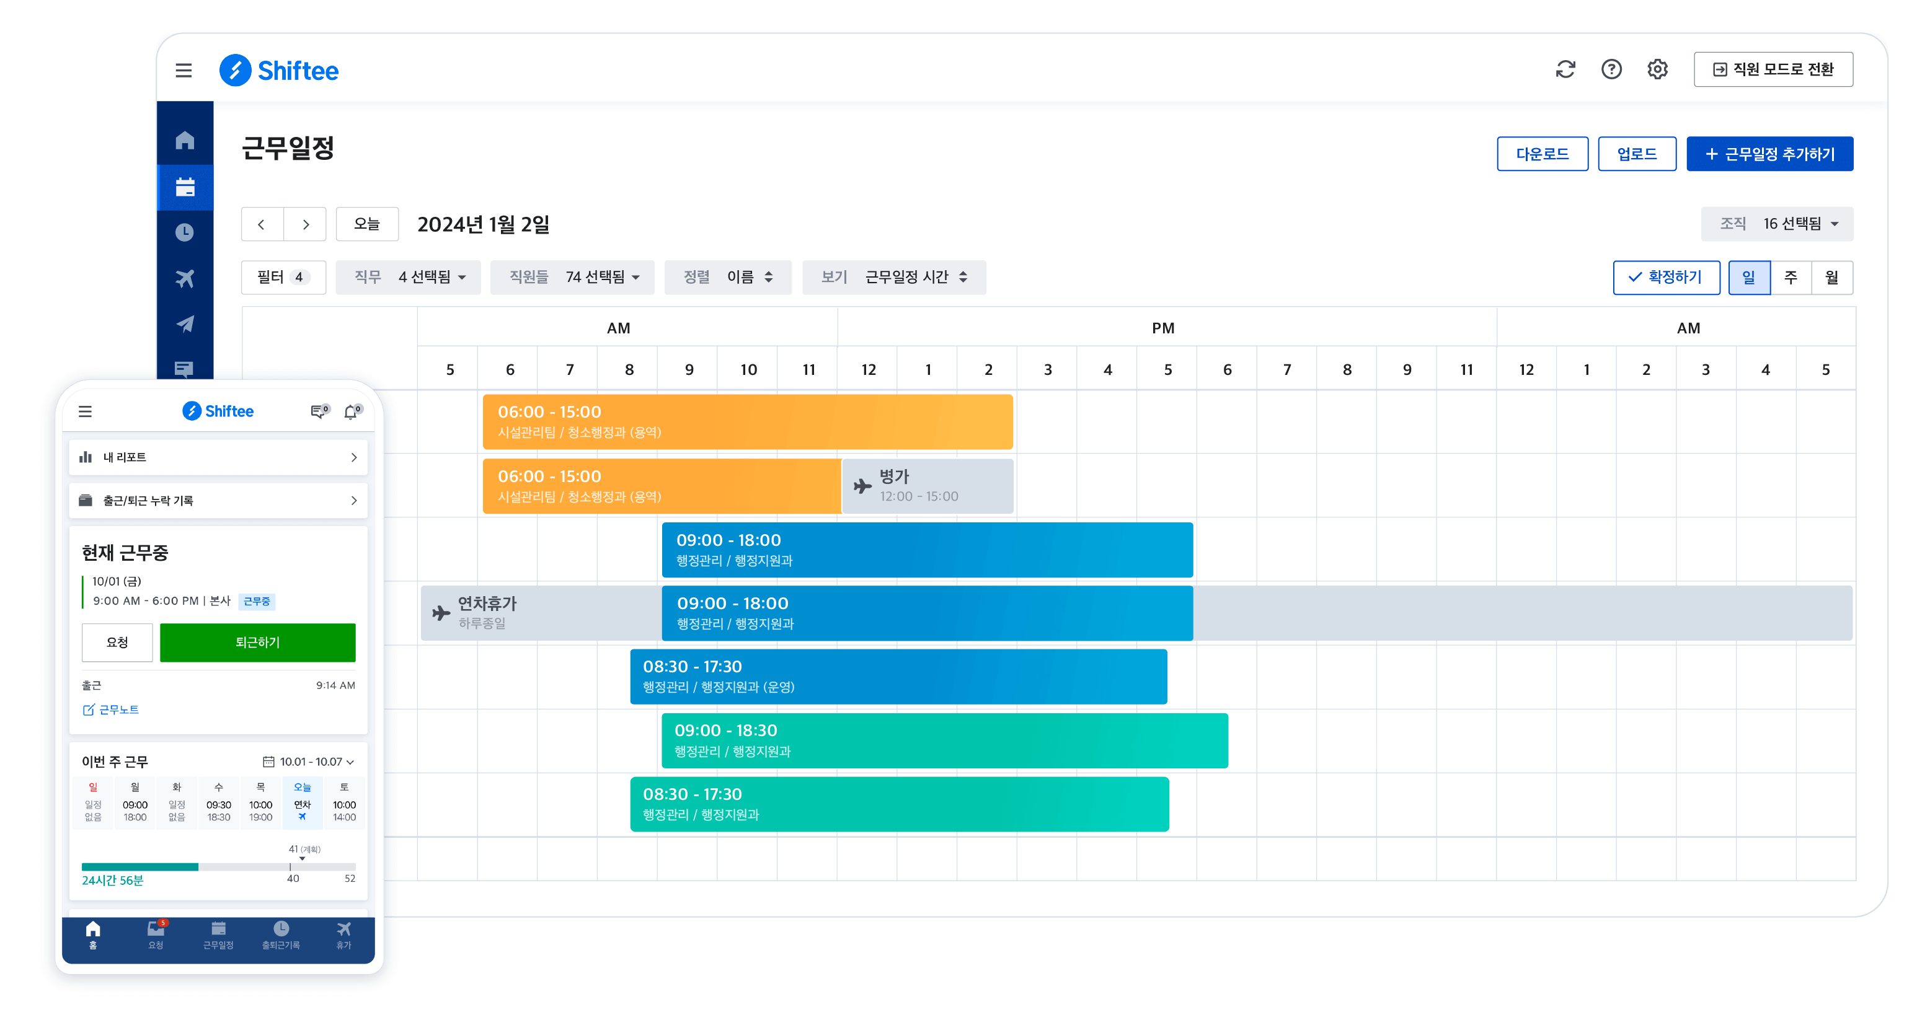This screenshot has width=1930, height=1028.
Task: Open the settings gear icon
Action: click(1657, 69)
